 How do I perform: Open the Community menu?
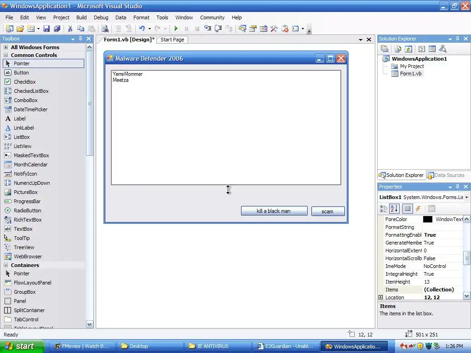point(213,17)
